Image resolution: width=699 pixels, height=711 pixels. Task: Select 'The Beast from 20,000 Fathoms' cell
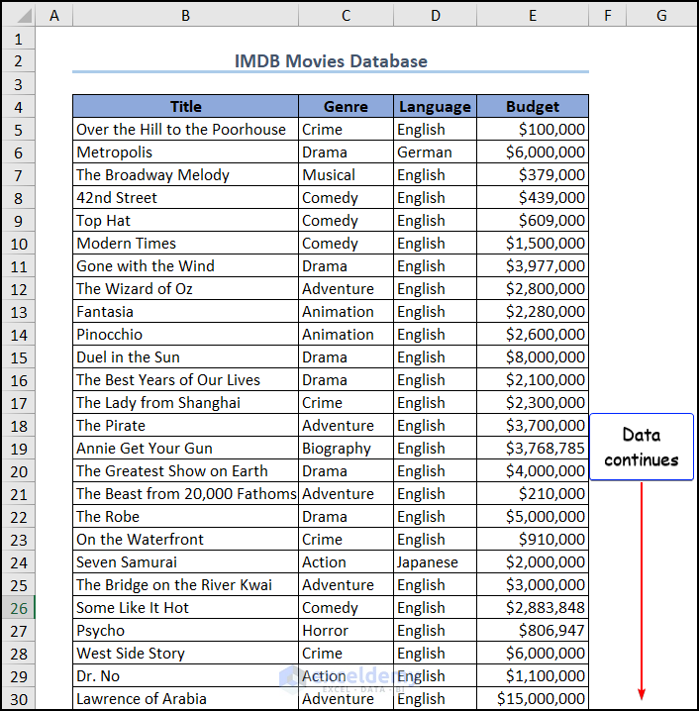click(x=185, y=493)
